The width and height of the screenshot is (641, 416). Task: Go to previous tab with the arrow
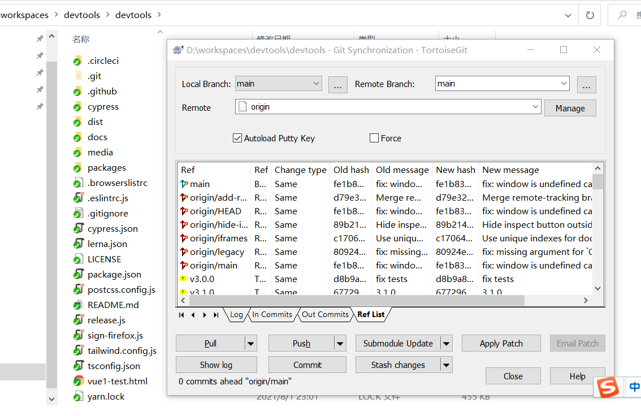(193, 315)
